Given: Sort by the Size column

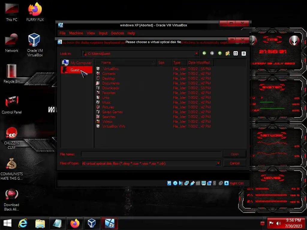Looking at the screenshot, I should coord(164,63).
